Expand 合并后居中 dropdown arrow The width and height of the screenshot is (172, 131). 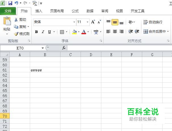point(168,32)
